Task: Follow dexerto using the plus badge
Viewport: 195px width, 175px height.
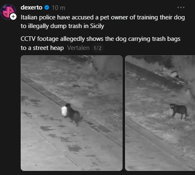Action: [x=13, y=17]
